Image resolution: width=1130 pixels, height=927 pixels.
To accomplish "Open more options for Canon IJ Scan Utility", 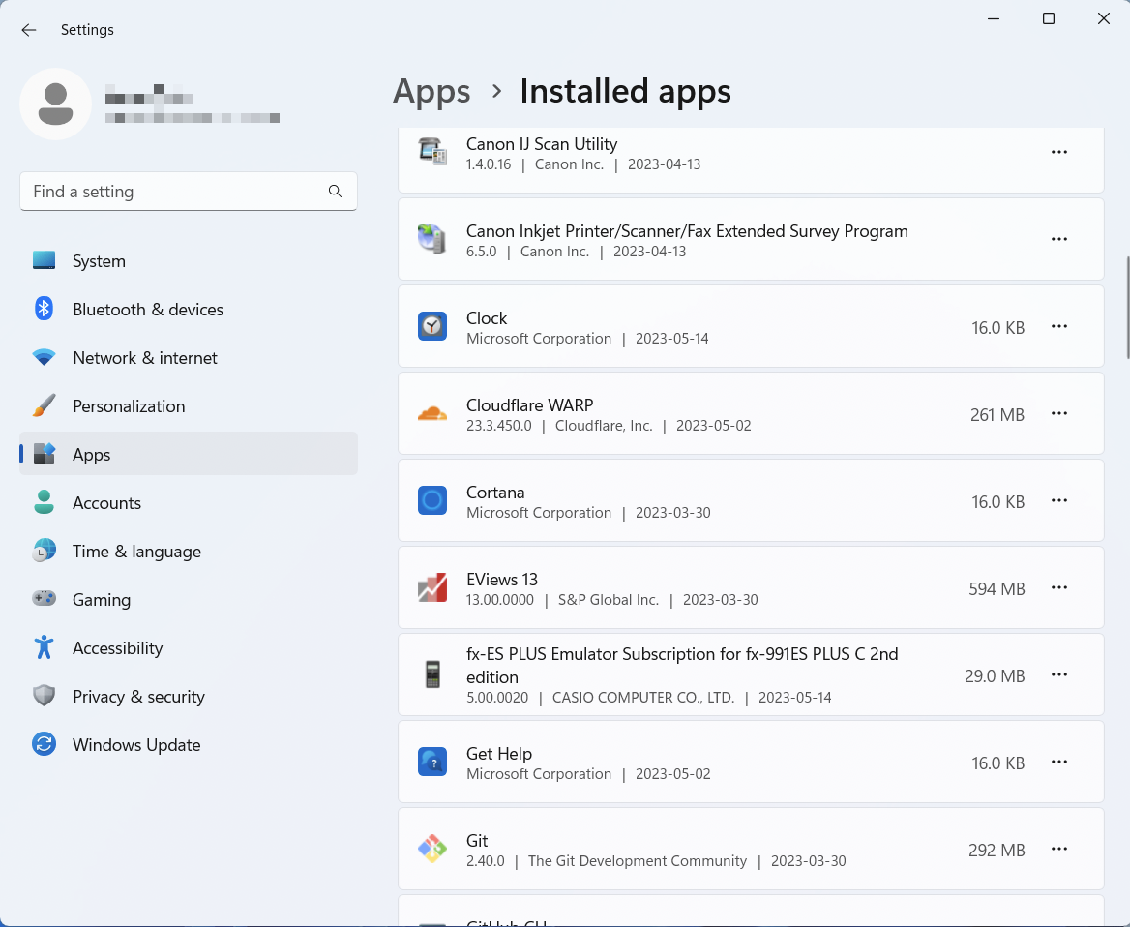I will [1058, 152].
